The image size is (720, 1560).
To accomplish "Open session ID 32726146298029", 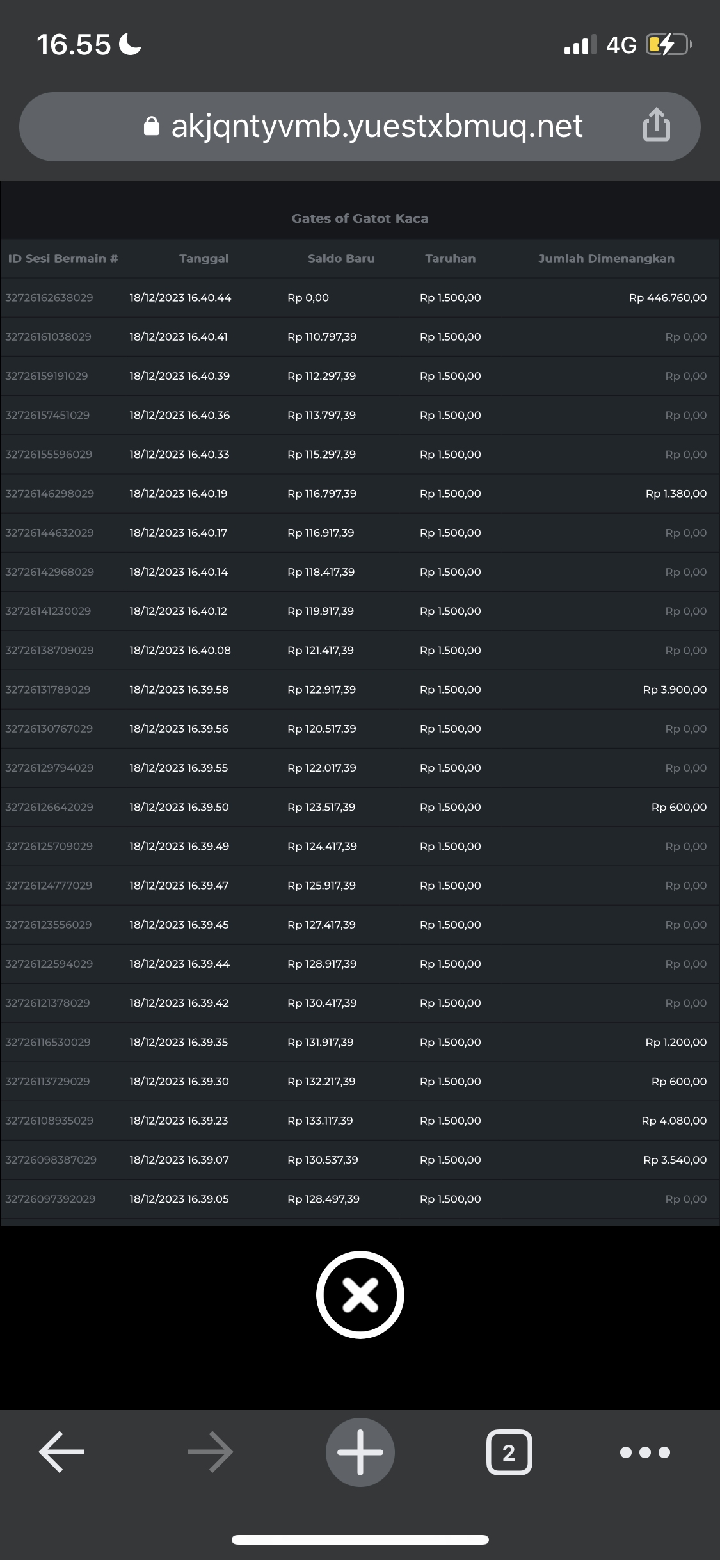I will 49,494.
